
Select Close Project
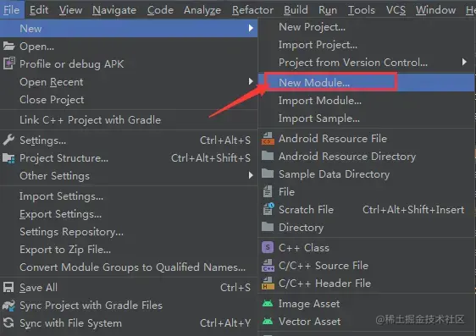52,100
